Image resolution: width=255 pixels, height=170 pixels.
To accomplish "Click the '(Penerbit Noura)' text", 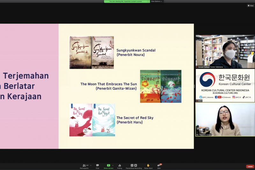I will point(131,55).
